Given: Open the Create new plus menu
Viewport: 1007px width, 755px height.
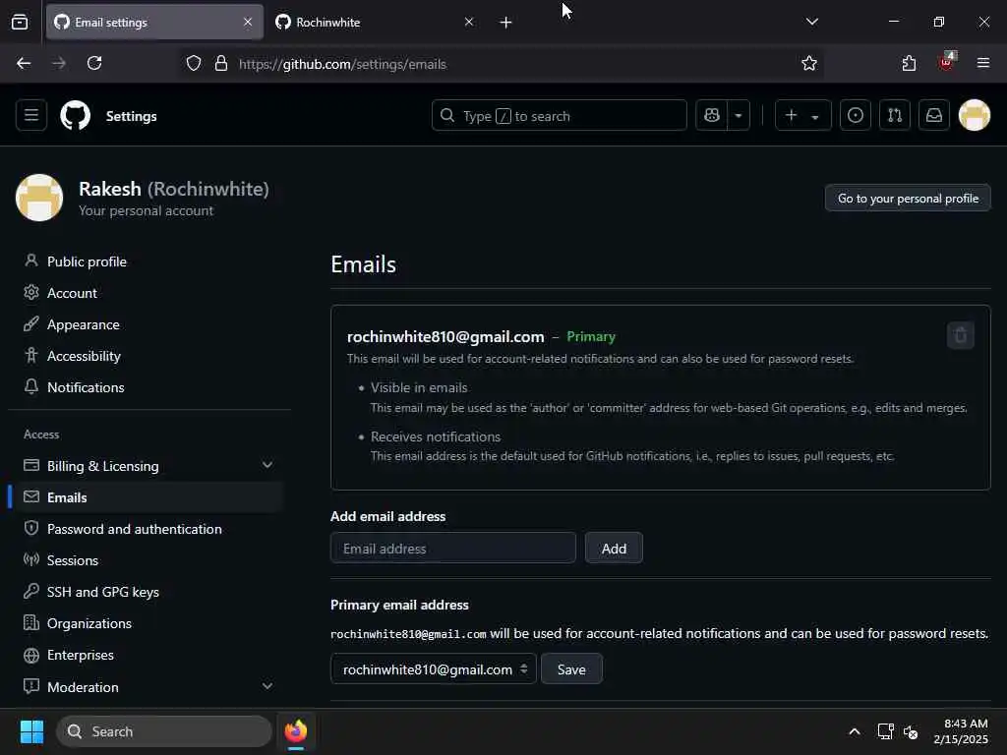Looking at the screenshot, I should [x=802, y=116].
